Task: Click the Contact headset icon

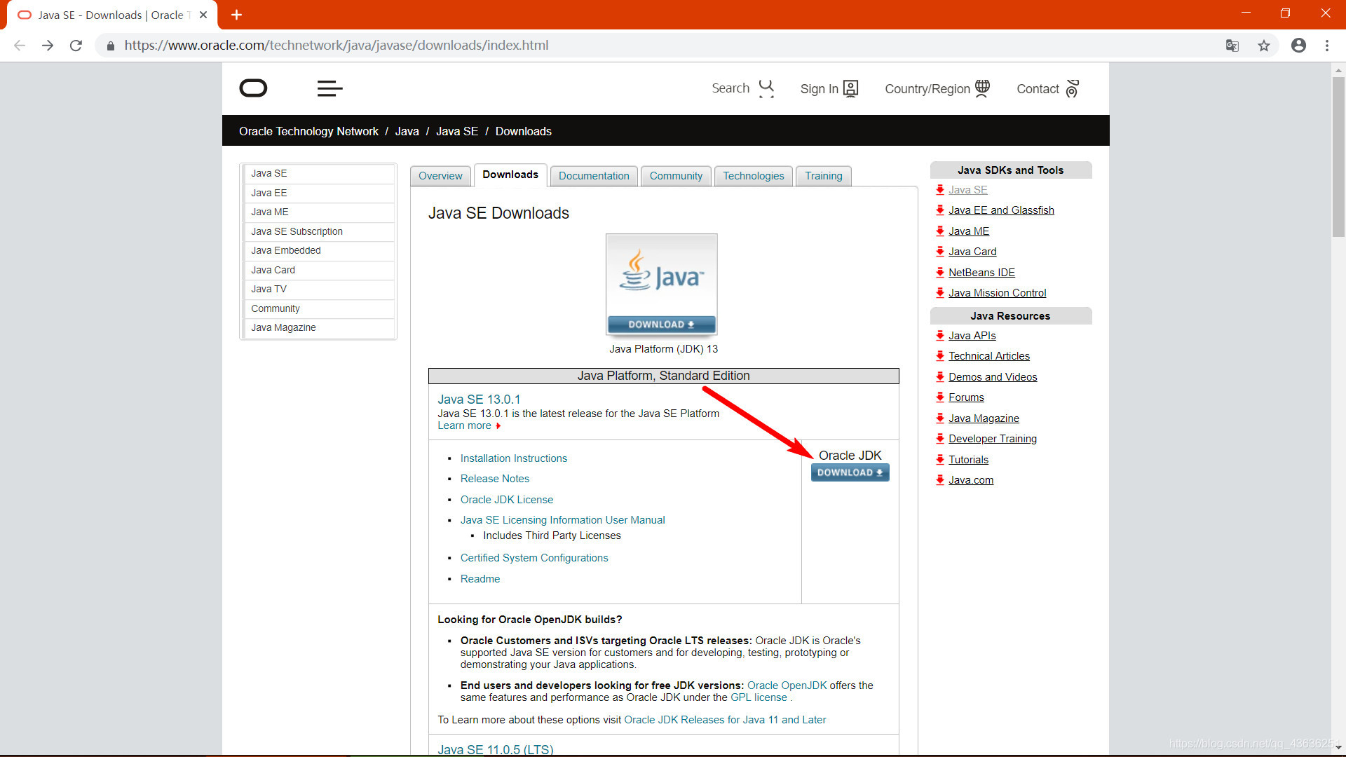Action: [1072, 88]
